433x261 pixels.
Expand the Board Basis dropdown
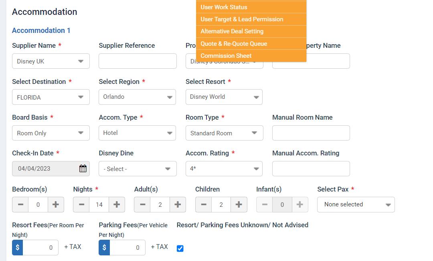point(51,133)
